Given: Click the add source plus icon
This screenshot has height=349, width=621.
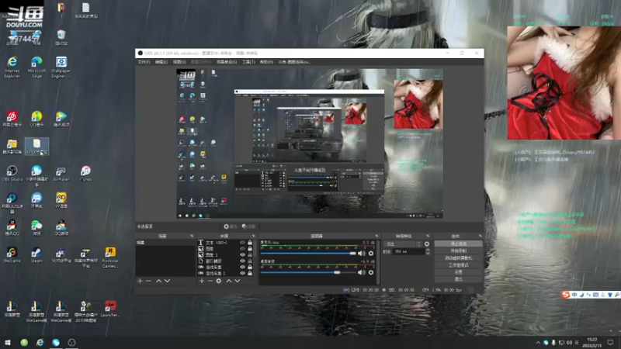Looking at the screenshot, I should [x=201, y=281].
